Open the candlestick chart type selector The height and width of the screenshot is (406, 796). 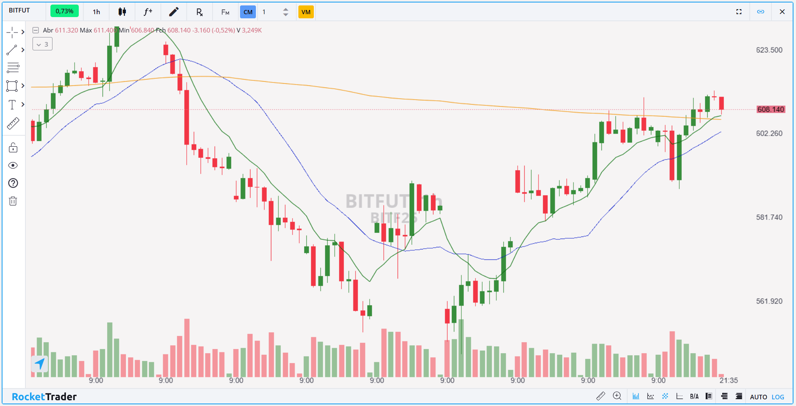click(122, 12)
